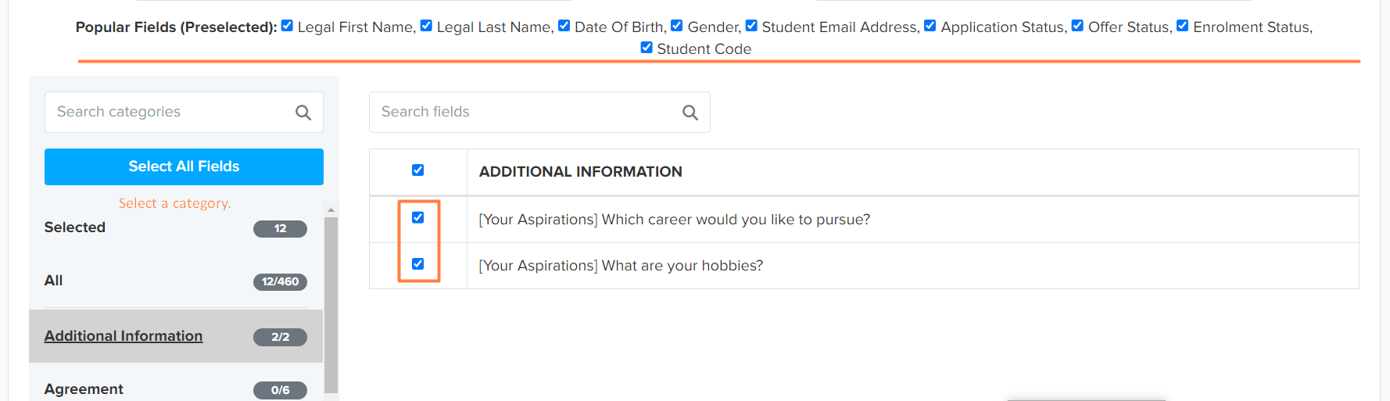1390x401 pixels.
Task: Click the search icon in categories box
Action: tap(303, 113)
